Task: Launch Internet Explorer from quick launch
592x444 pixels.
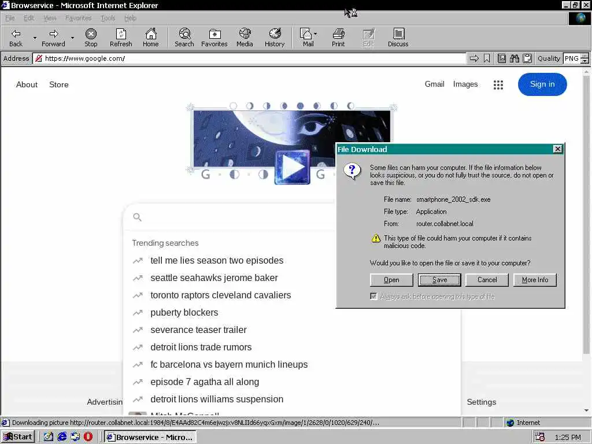Action: point(62,437)
